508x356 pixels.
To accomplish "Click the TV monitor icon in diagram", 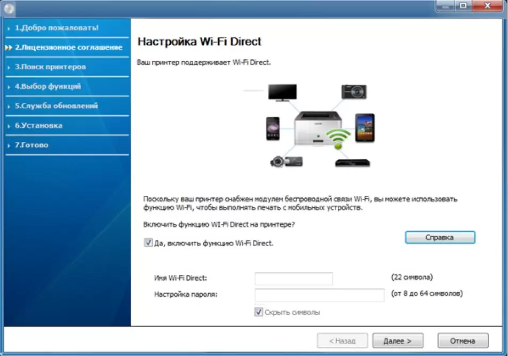I will (282, 93).
